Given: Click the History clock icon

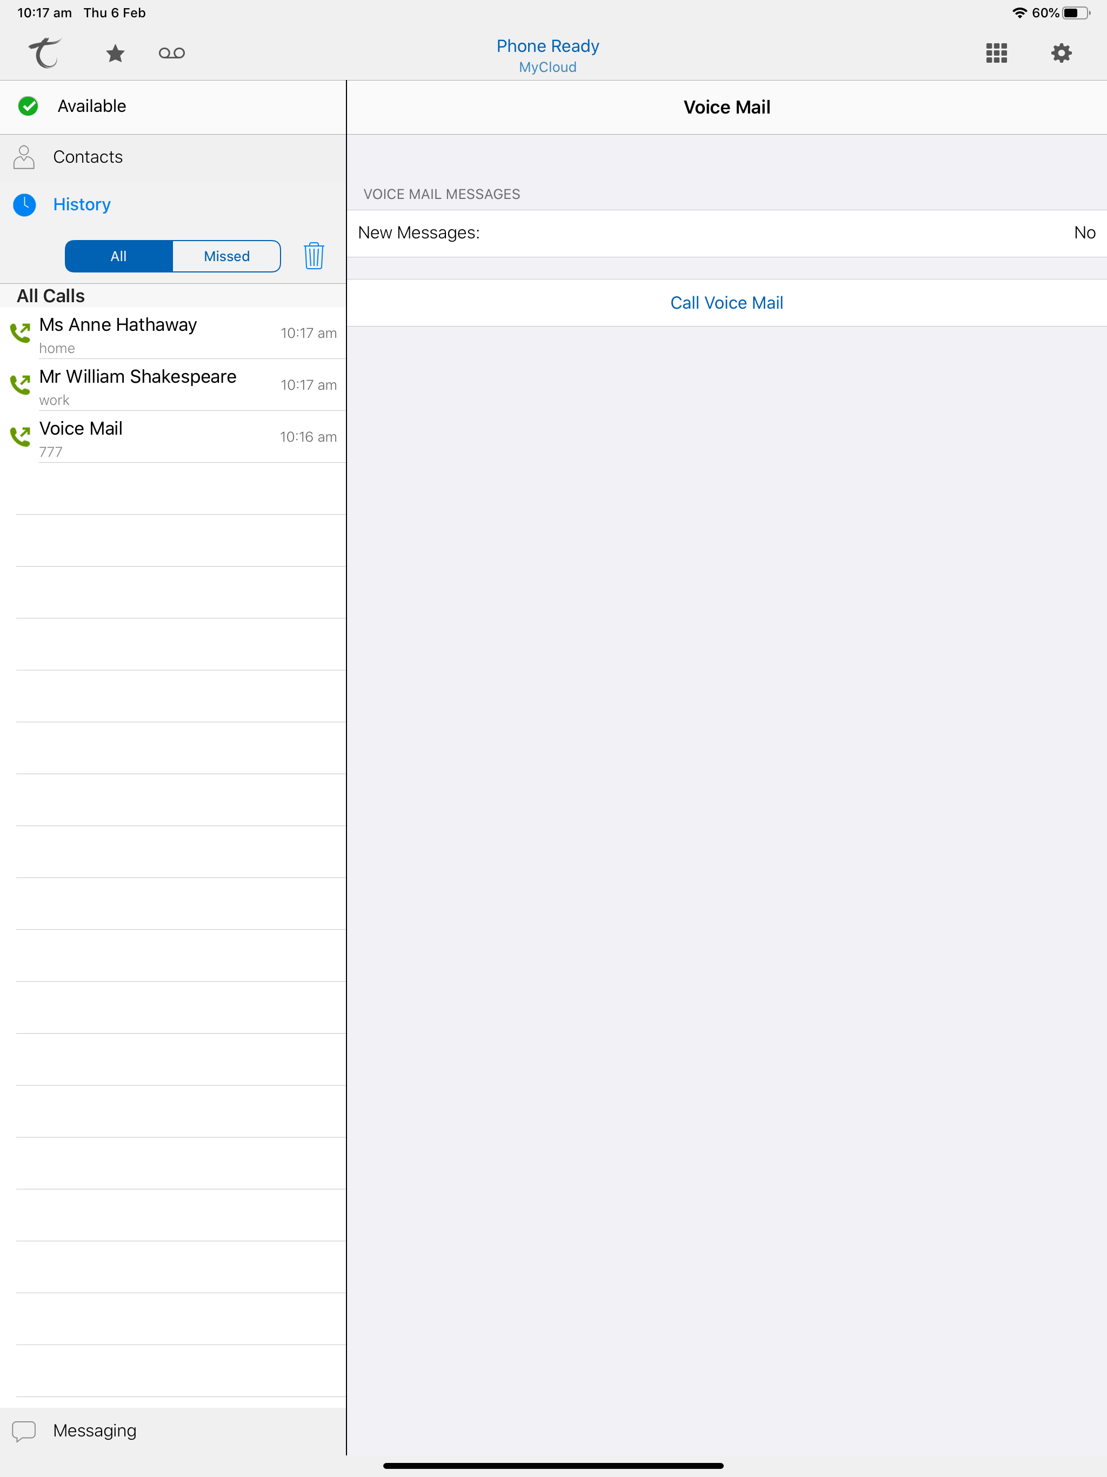Looking at the screenshot, I should [25, 205].
